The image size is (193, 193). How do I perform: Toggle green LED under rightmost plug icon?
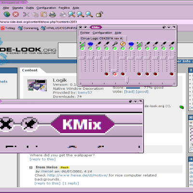pos(172,48)
